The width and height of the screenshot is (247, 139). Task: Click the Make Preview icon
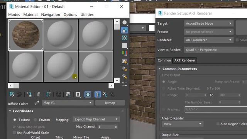[x=124, y=61]
